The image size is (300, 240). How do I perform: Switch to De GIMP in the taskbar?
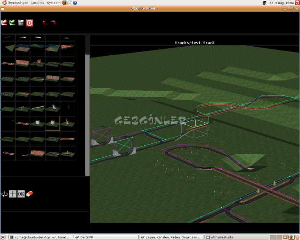106,237
